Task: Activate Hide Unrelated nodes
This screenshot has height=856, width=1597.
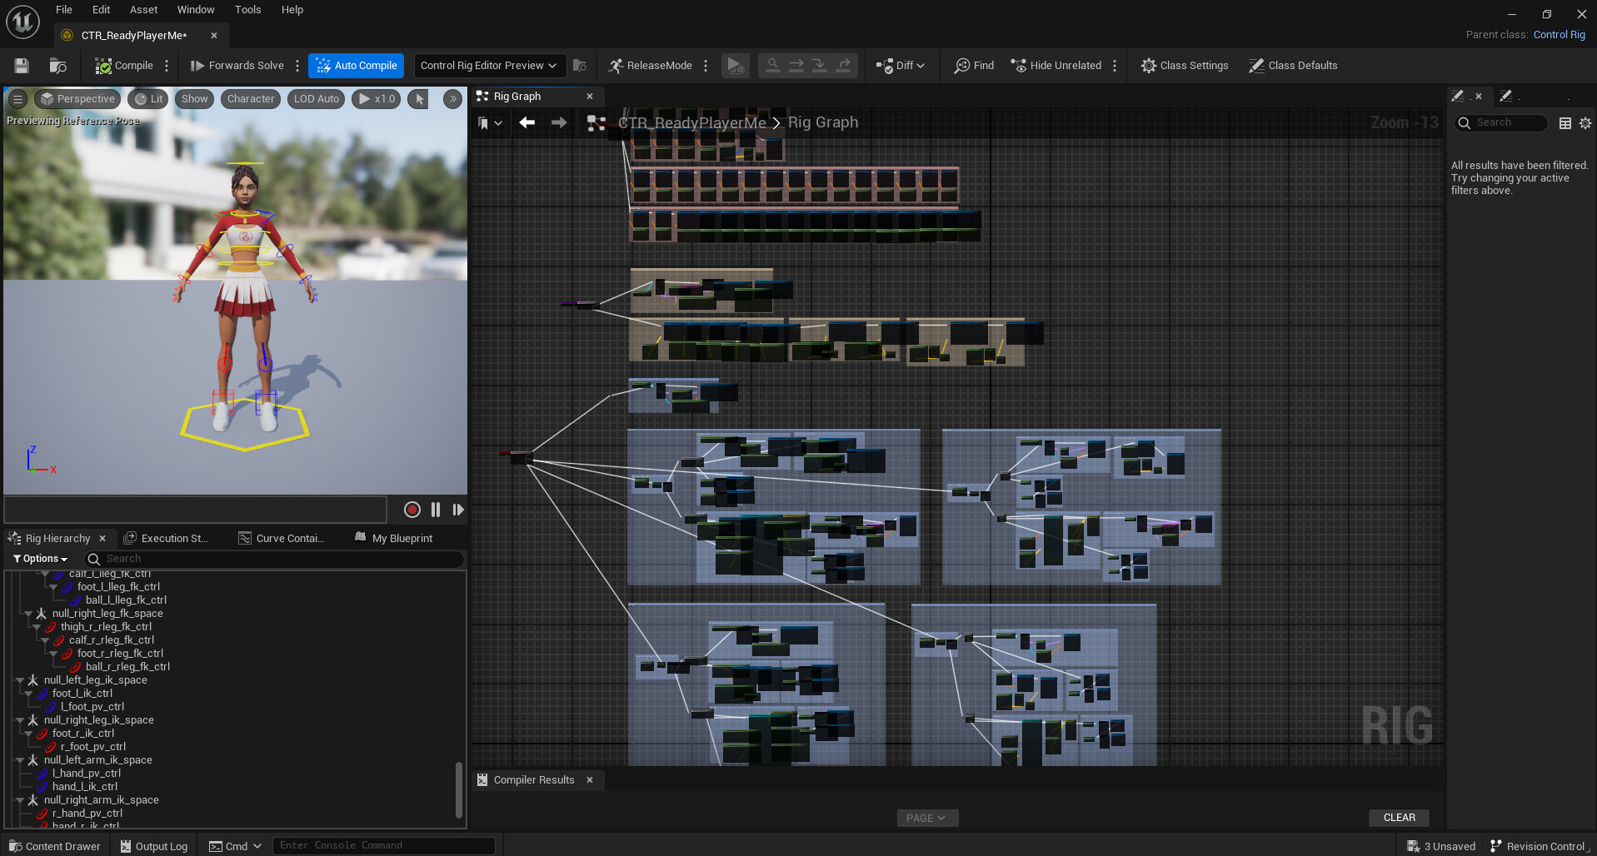Action: [1058, 65]
